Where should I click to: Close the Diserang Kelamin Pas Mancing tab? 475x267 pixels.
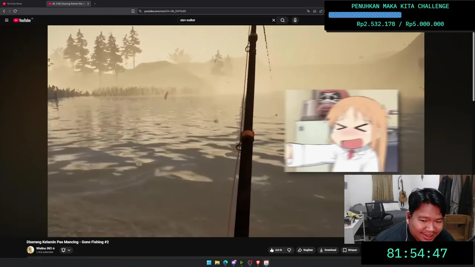88,4
